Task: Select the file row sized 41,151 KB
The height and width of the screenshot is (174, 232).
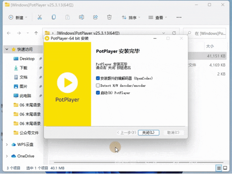Action: pos(207,56)
